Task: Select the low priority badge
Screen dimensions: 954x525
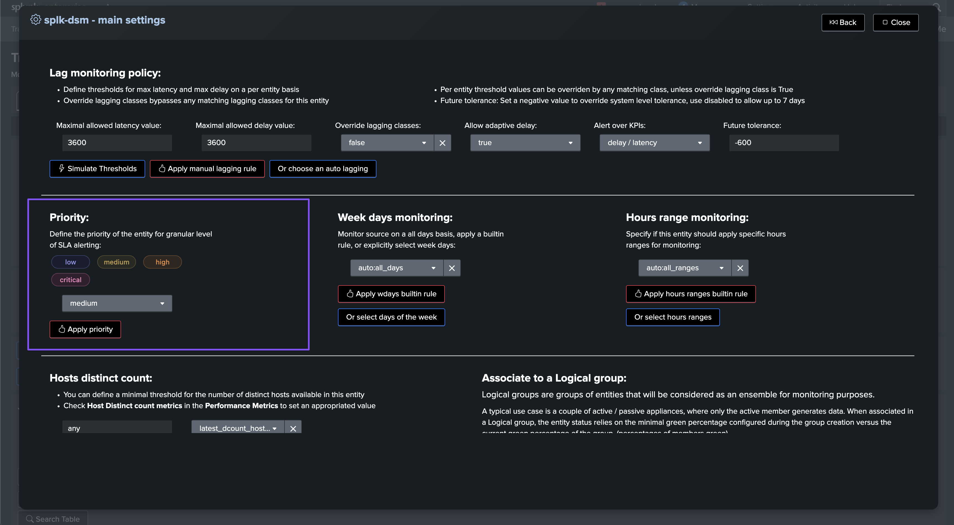Action: [70, 262]
